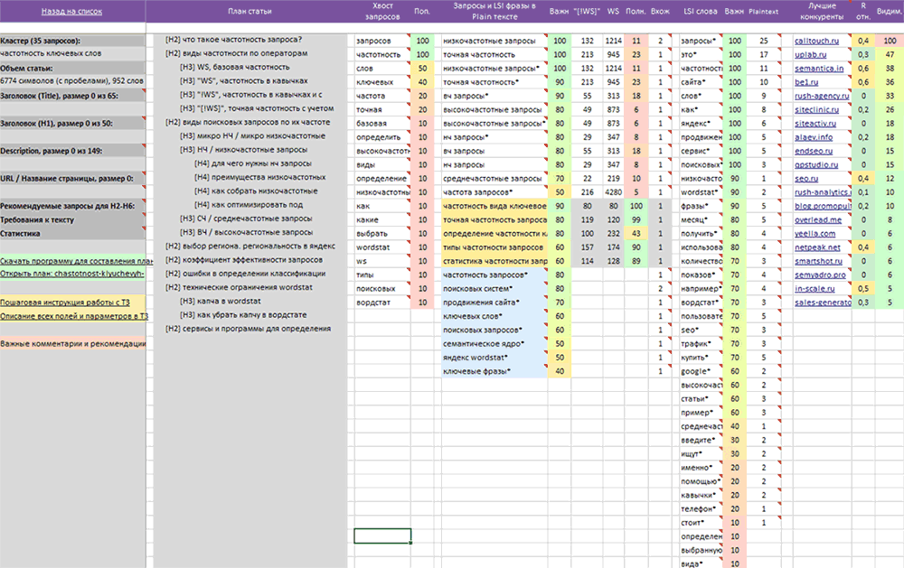Open 'Пошаговая инструкция работы с ТЗ' link
The image size is (904, 568).
72,303
